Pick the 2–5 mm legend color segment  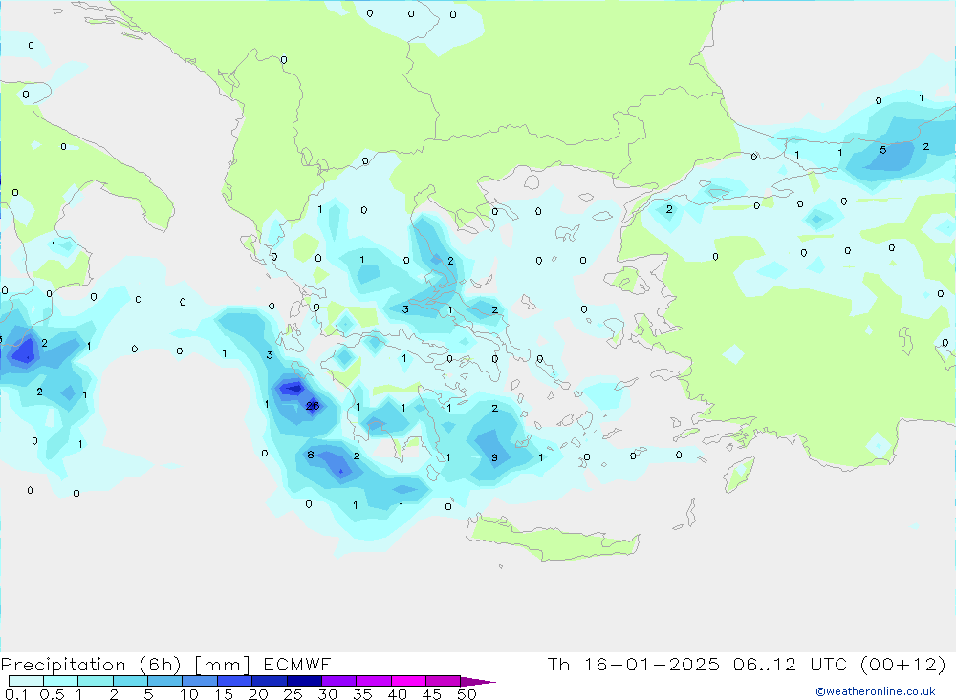click(130, 681)
